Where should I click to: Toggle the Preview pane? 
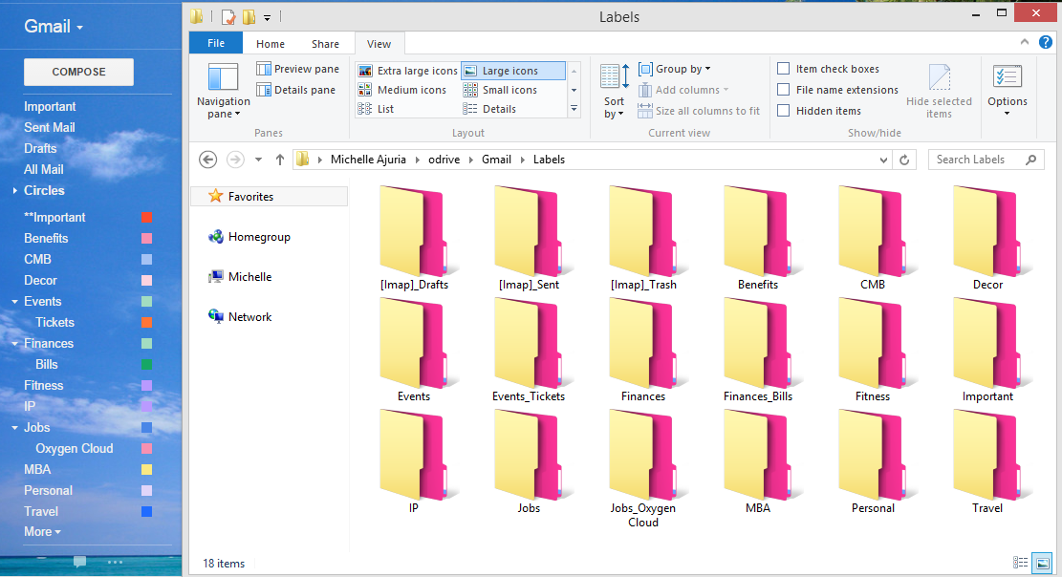pyautogui.click(x=298, y=69)
